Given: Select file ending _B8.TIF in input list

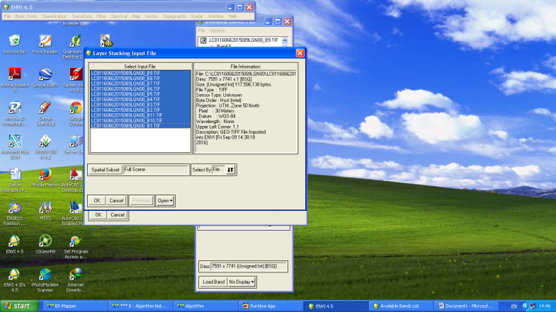Looking at the screenshot, I should [x=140, y=79].
